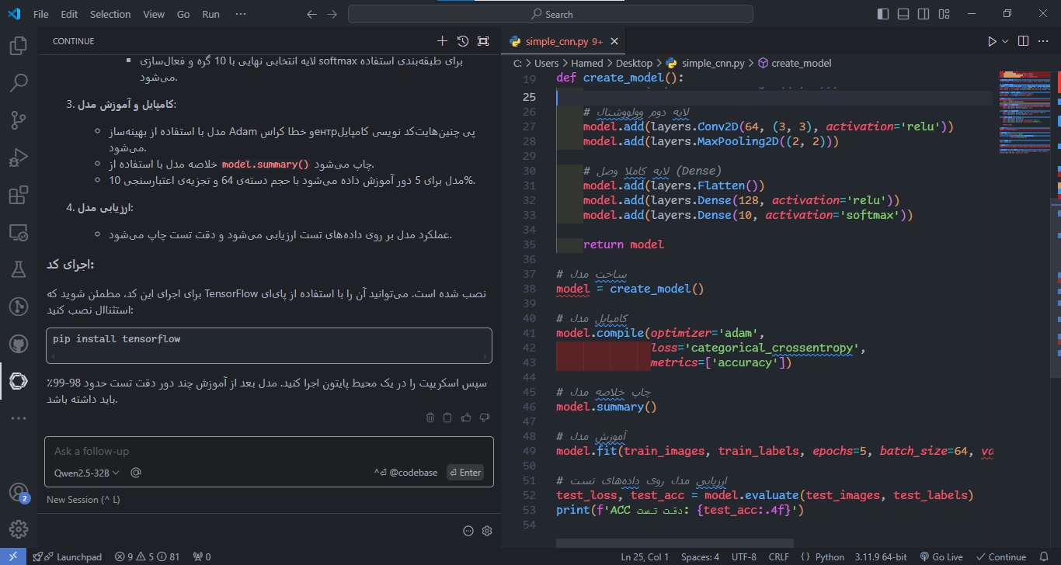Open the Qwen2.5-32B model dropdown
This screenshot has height=565, width=1061.
87,473
